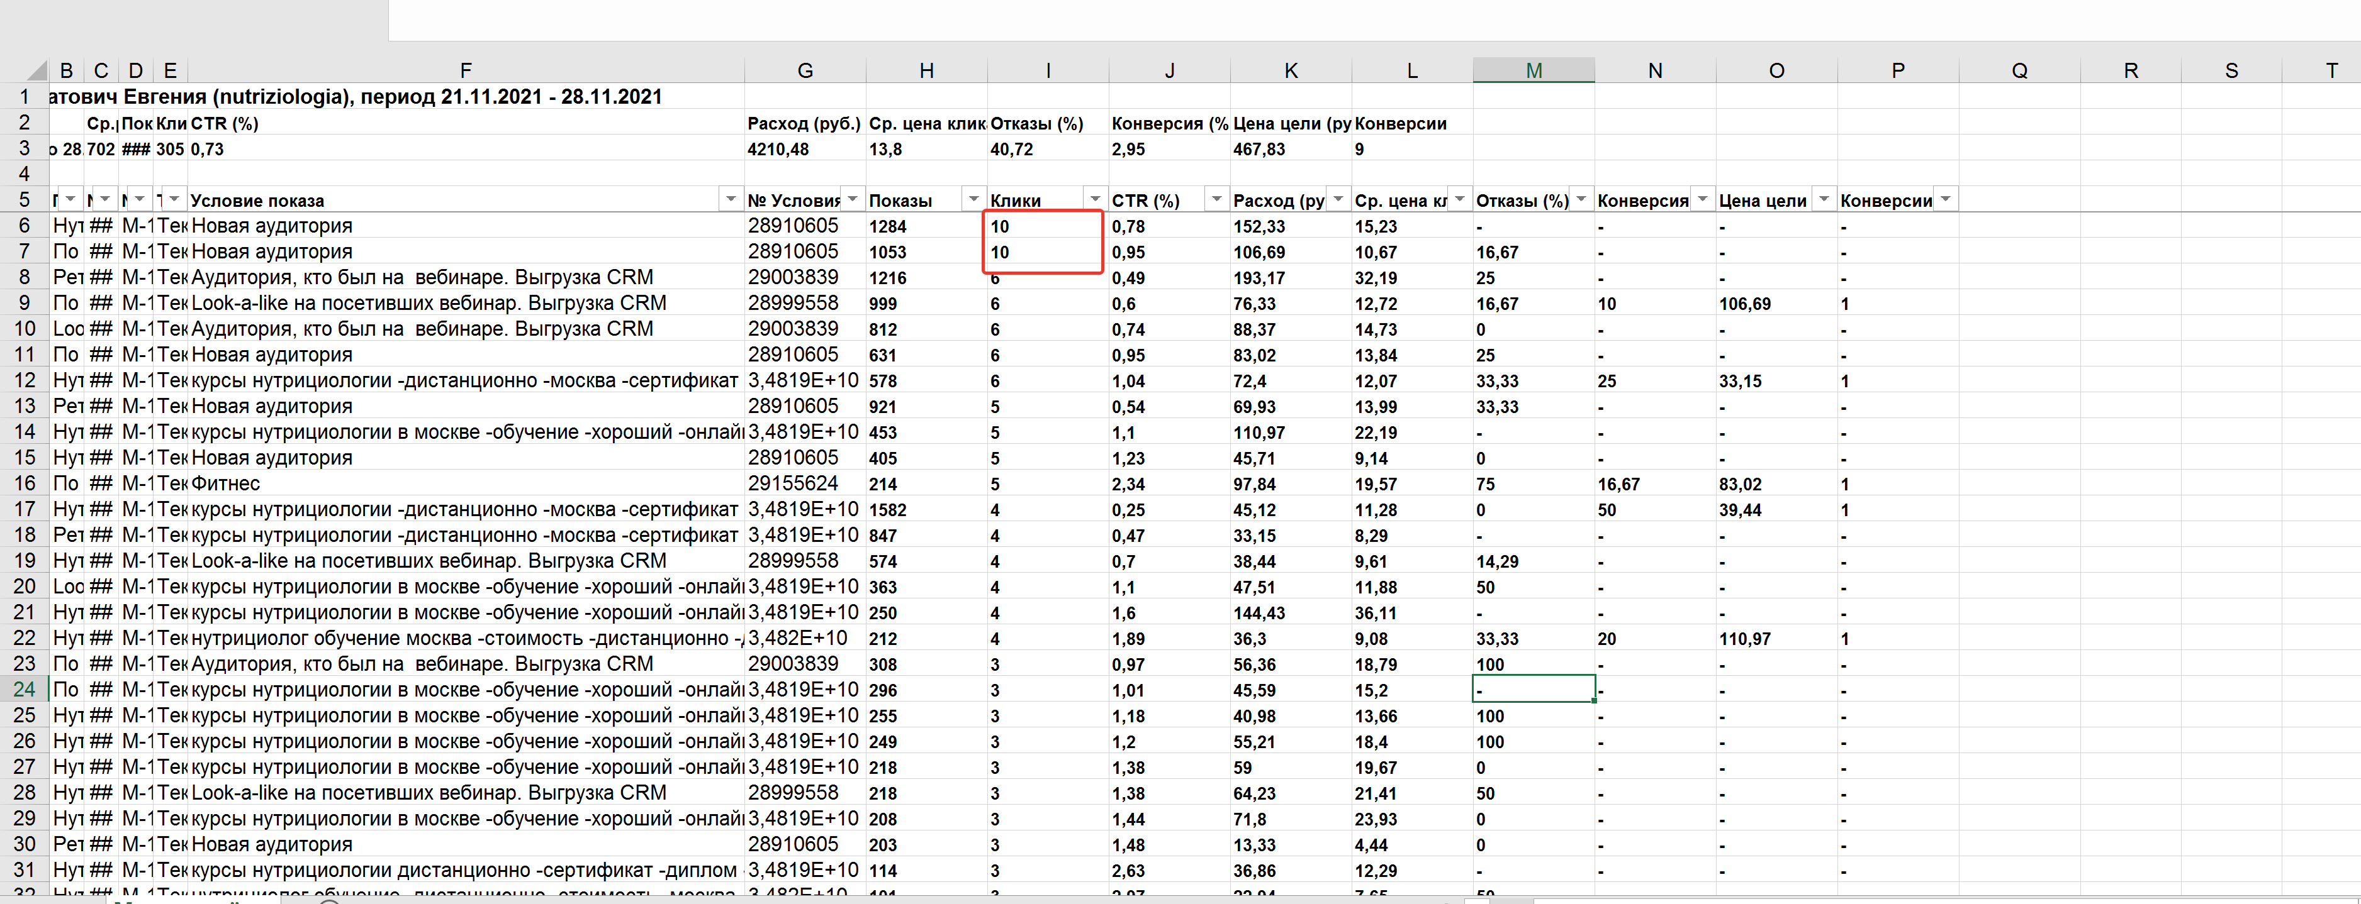Open filter dropdown for № Условия column
Screen dimensions: 2361x904
853,200
